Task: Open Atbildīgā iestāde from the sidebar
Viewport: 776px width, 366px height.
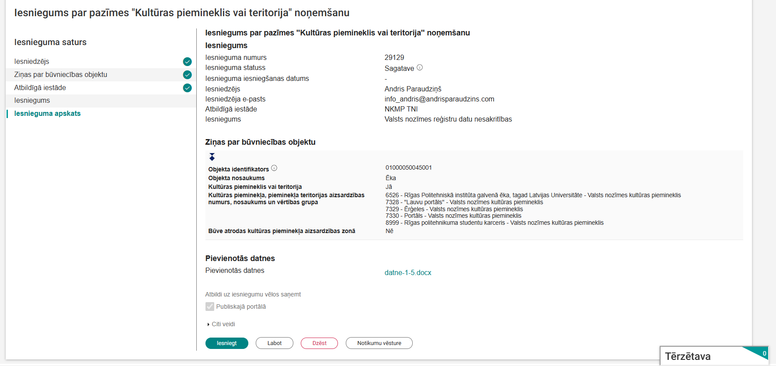Action: 40,87
